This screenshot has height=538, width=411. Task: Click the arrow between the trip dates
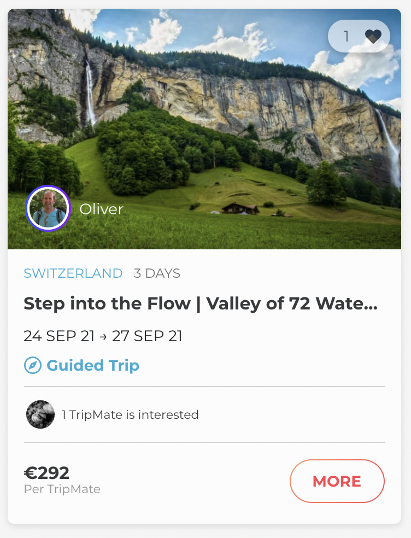pyautogui.click(x=103, y=336)
